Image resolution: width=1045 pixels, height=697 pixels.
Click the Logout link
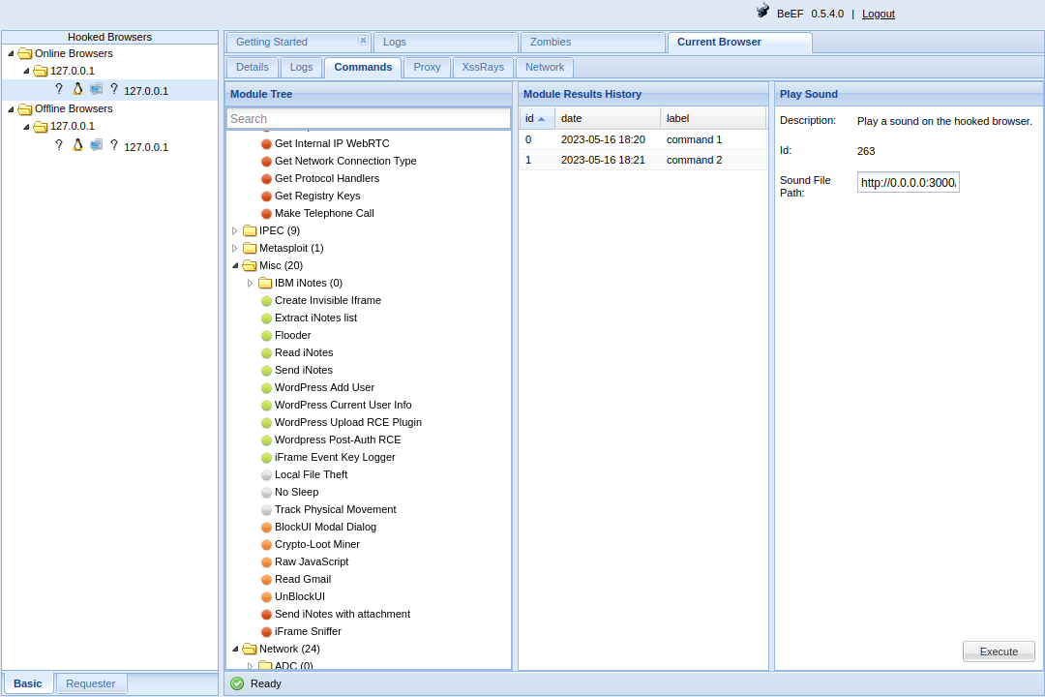pyautogui.click(x=878, y=14)
